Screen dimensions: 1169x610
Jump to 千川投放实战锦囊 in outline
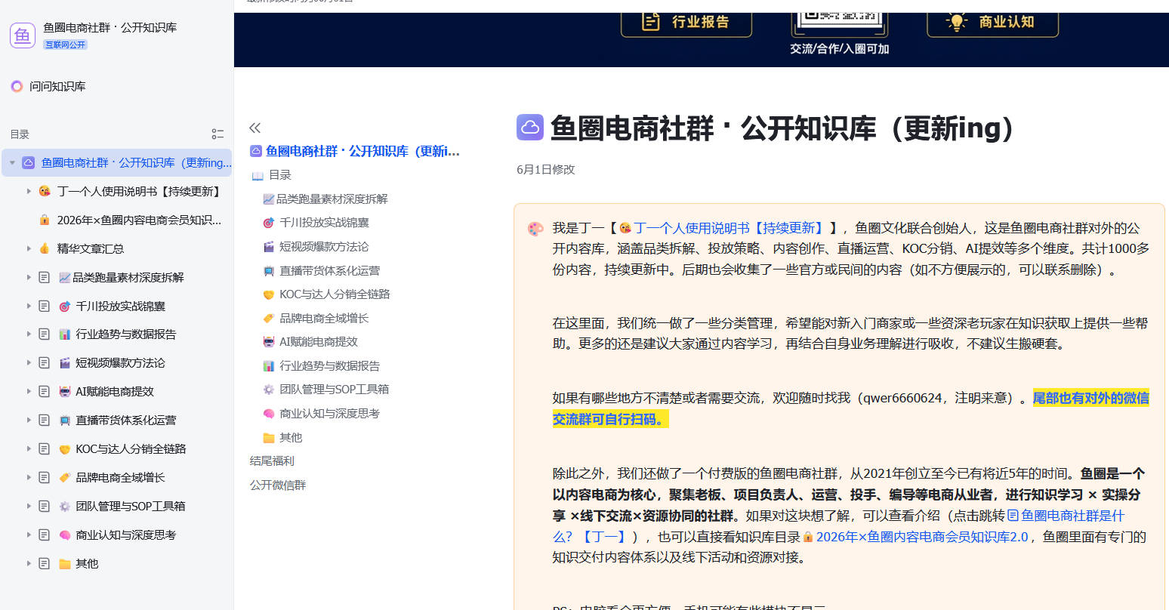click(x=324, y=223)
